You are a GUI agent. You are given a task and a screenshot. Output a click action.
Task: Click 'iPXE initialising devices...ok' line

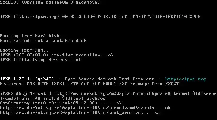coord(41,60)
